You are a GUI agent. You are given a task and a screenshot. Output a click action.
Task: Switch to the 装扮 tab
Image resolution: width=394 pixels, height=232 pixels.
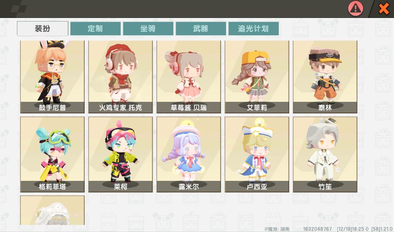(43, 28)
